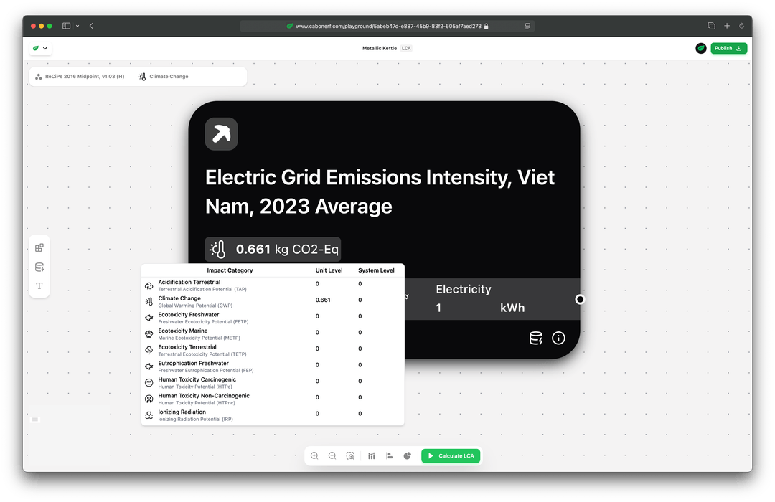Fit the canvas view to nodes
Screen dimensions: 775x502
[x=350, y=455]
